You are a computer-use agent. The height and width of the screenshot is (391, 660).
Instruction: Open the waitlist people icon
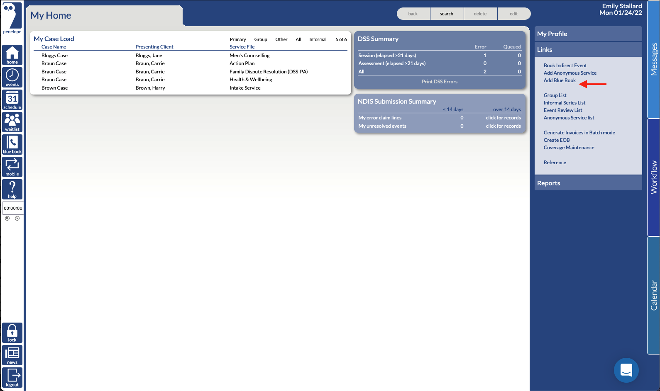[x=12, y=122]
